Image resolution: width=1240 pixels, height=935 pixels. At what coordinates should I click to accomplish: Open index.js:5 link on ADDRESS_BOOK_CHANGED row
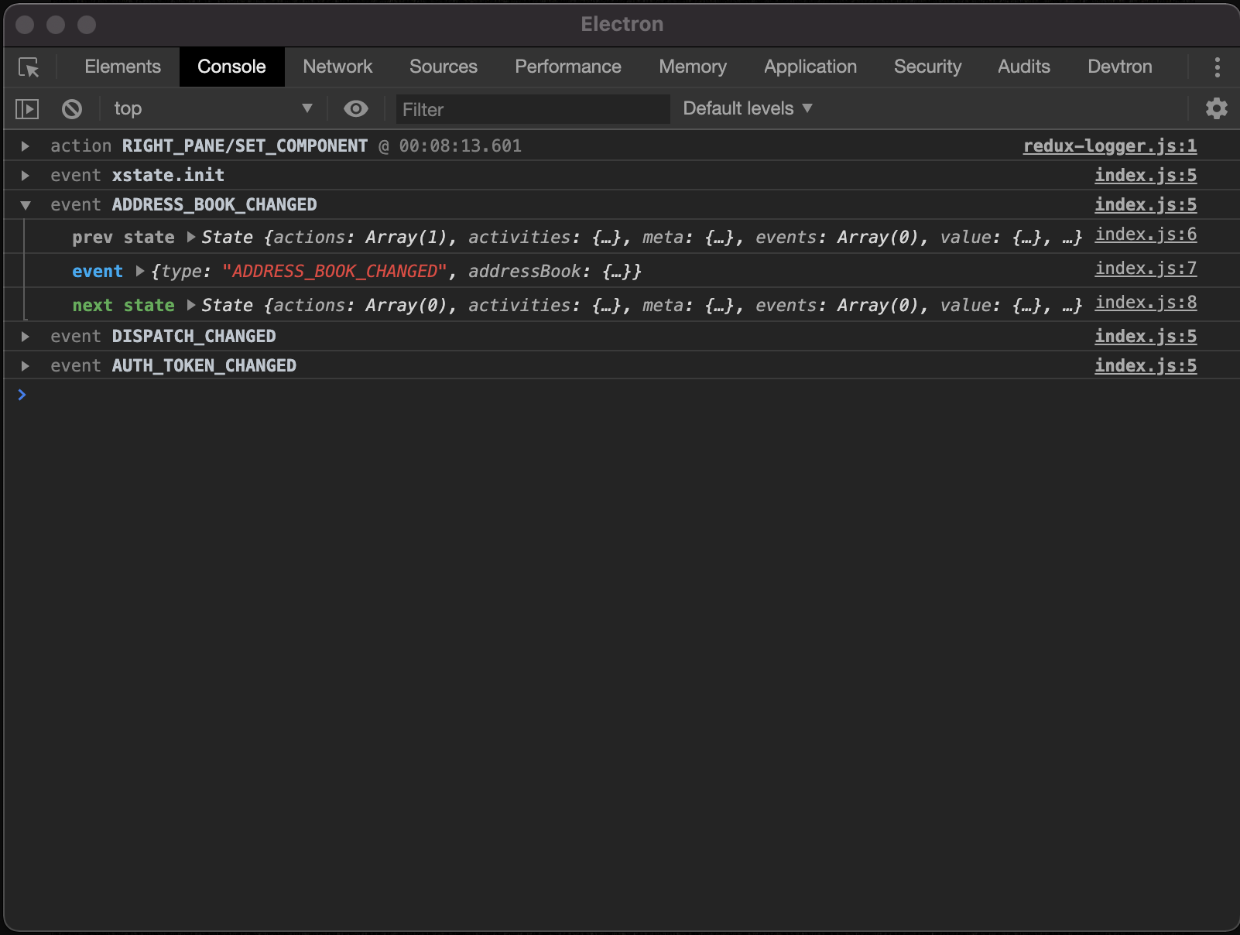click(x=1146, y=204)
